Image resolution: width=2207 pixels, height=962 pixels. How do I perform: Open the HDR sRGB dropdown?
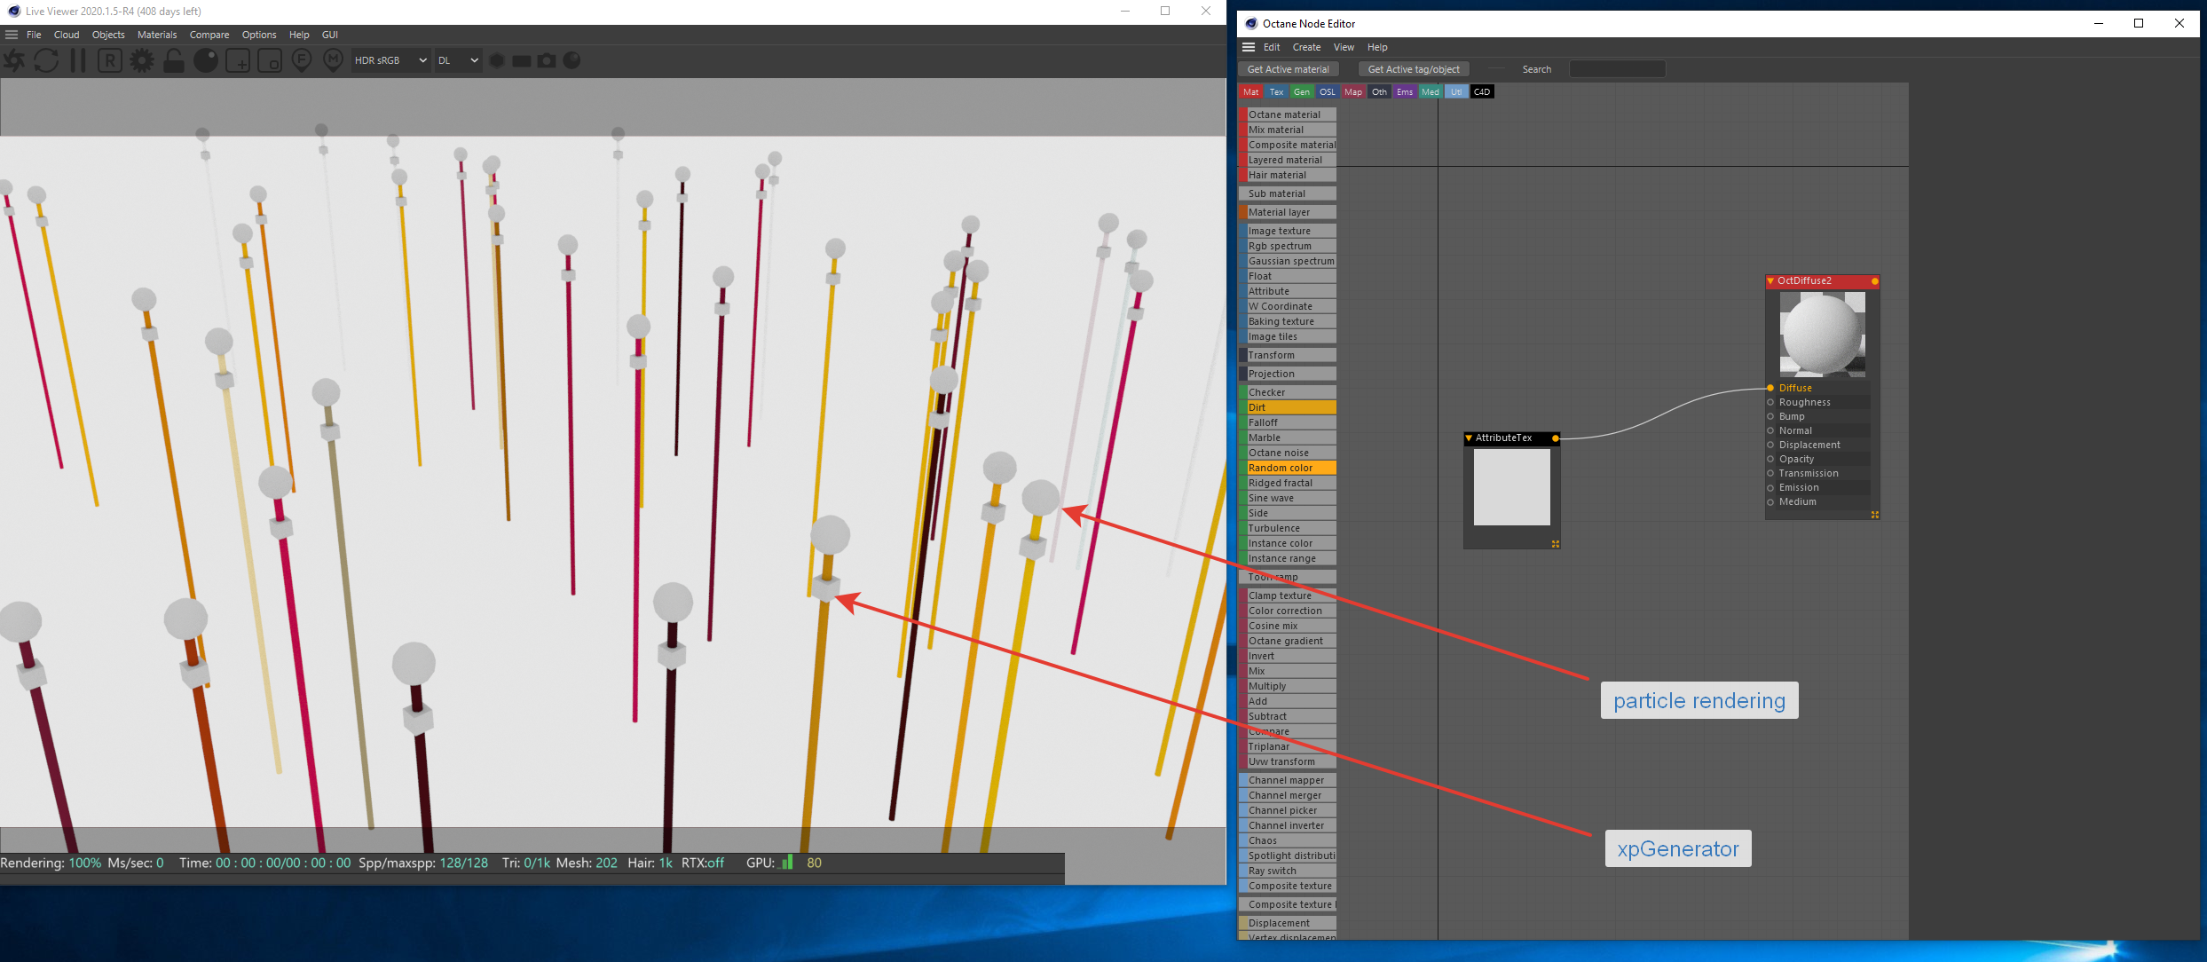tap(390, 60)
